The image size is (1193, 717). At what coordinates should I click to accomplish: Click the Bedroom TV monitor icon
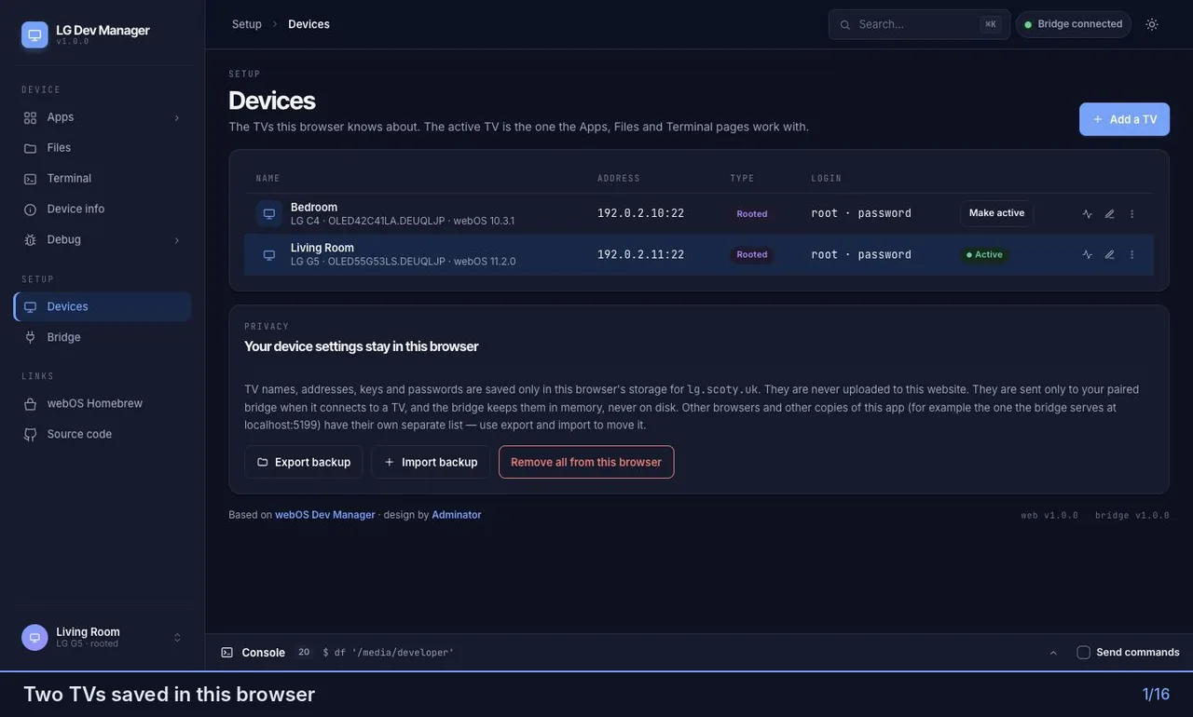(x=269, y=213)
